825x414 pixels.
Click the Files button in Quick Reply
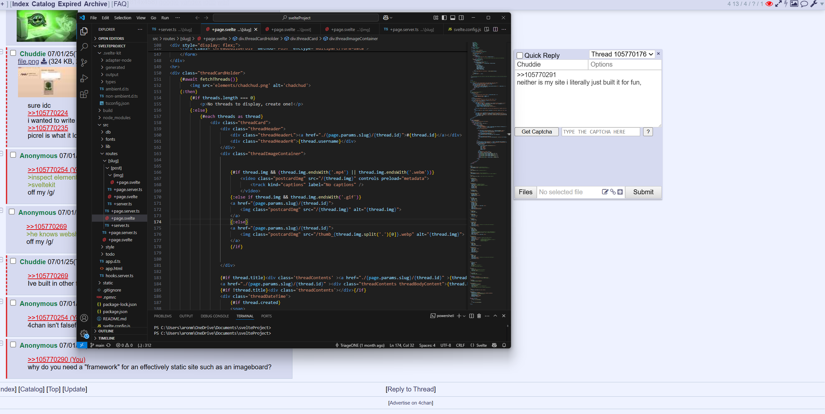pos(525,192)
